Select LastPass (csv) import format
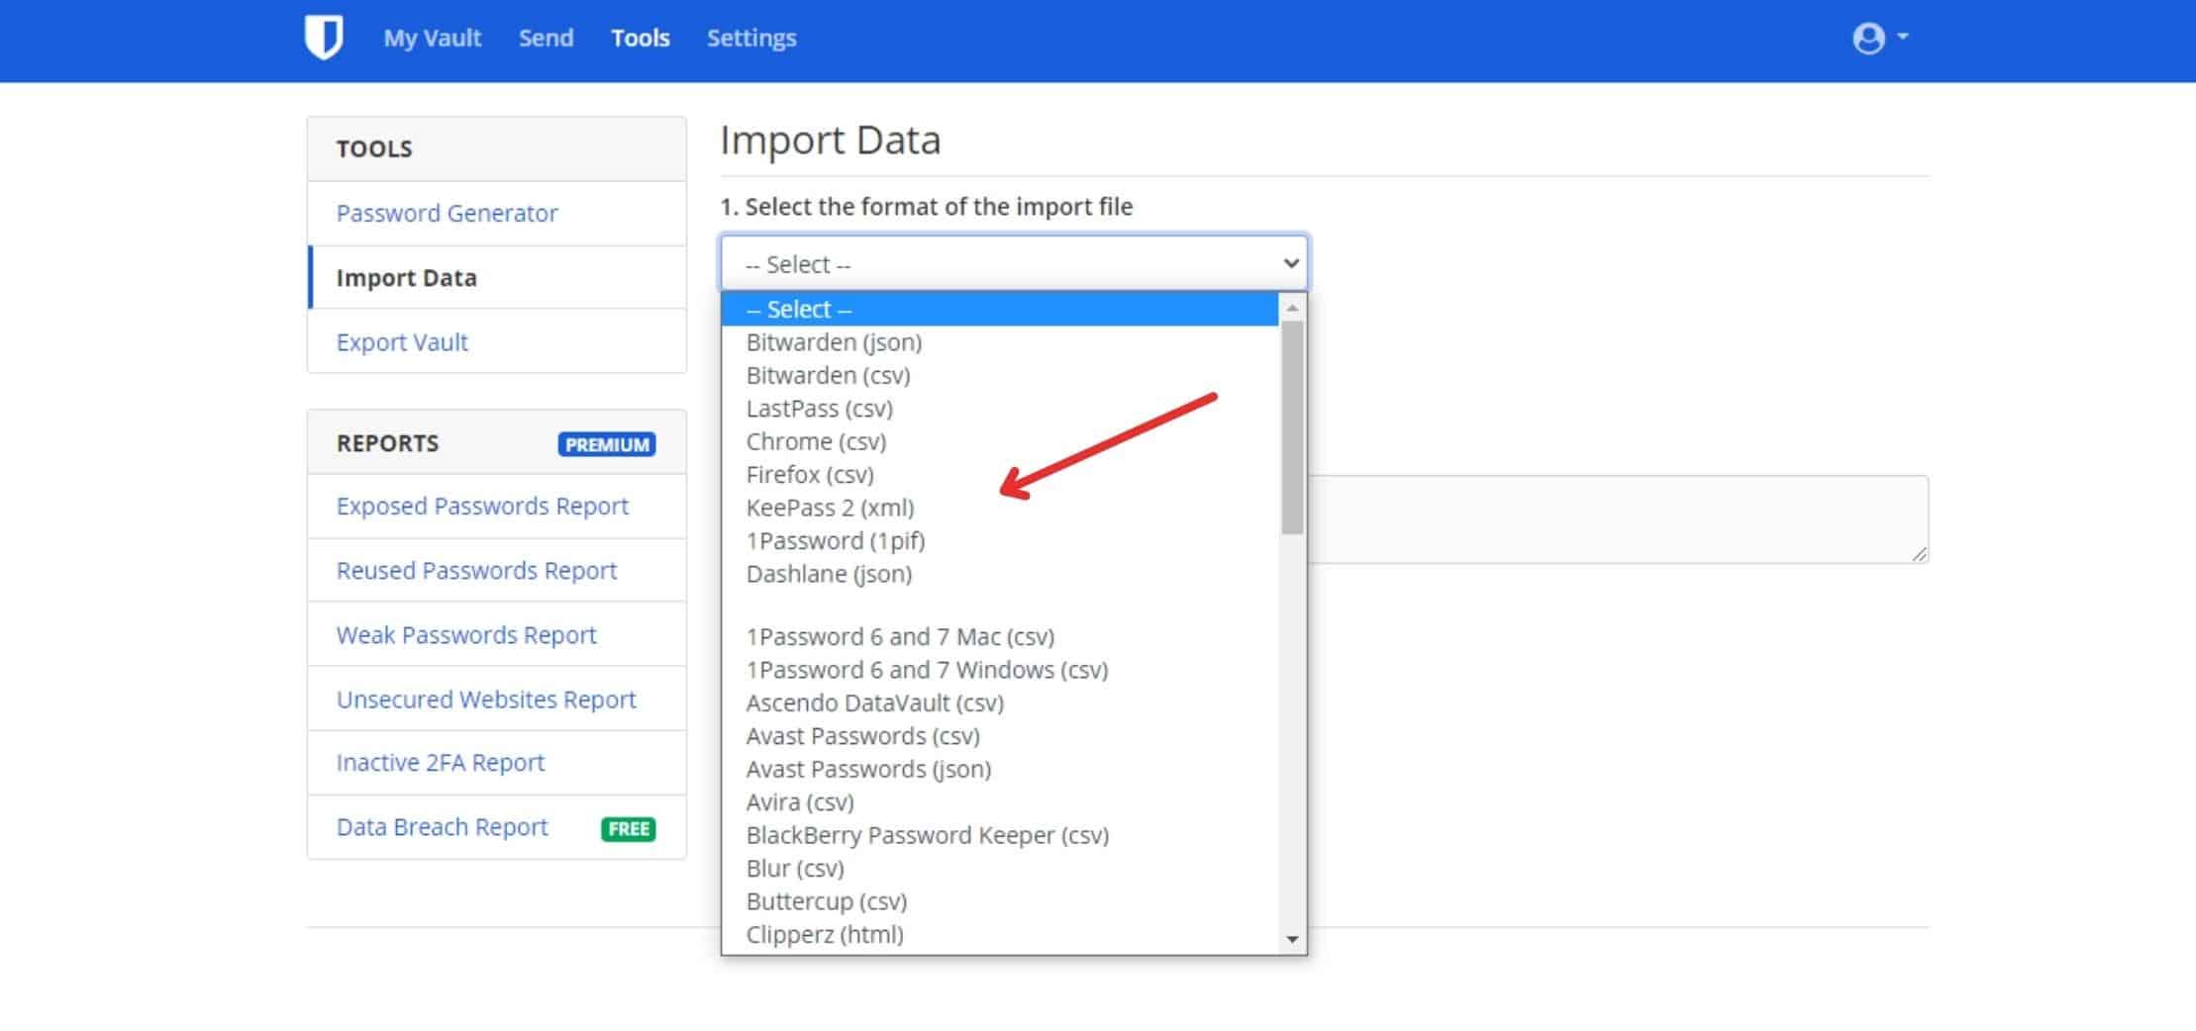Screen dimensions: 2196x1031 coord(819,409)
